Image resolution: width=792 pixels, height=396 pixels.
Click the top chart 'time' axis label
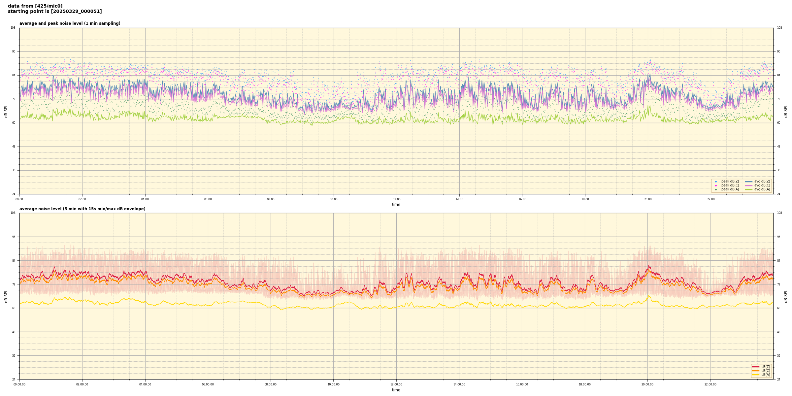point(396,205)
